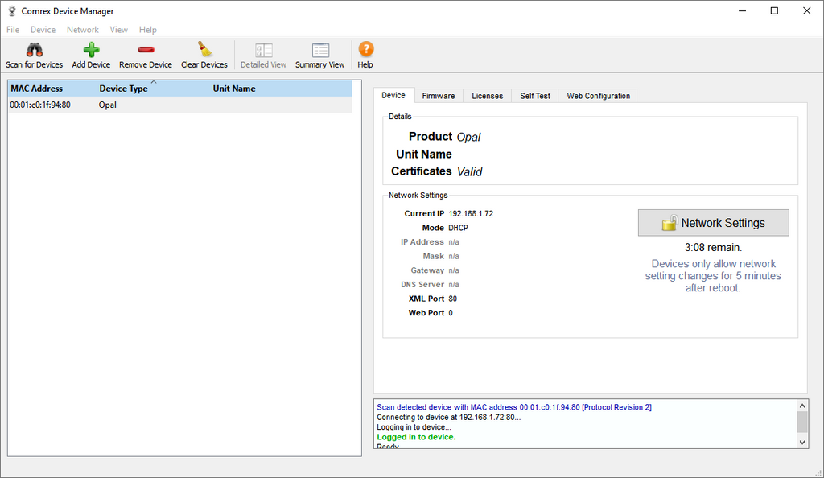Click the Opal device type cell

point(108,105)
